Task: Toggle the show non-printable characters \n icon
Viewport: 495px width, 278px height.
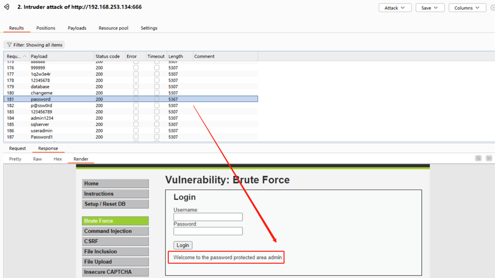Action: point(488,158)
